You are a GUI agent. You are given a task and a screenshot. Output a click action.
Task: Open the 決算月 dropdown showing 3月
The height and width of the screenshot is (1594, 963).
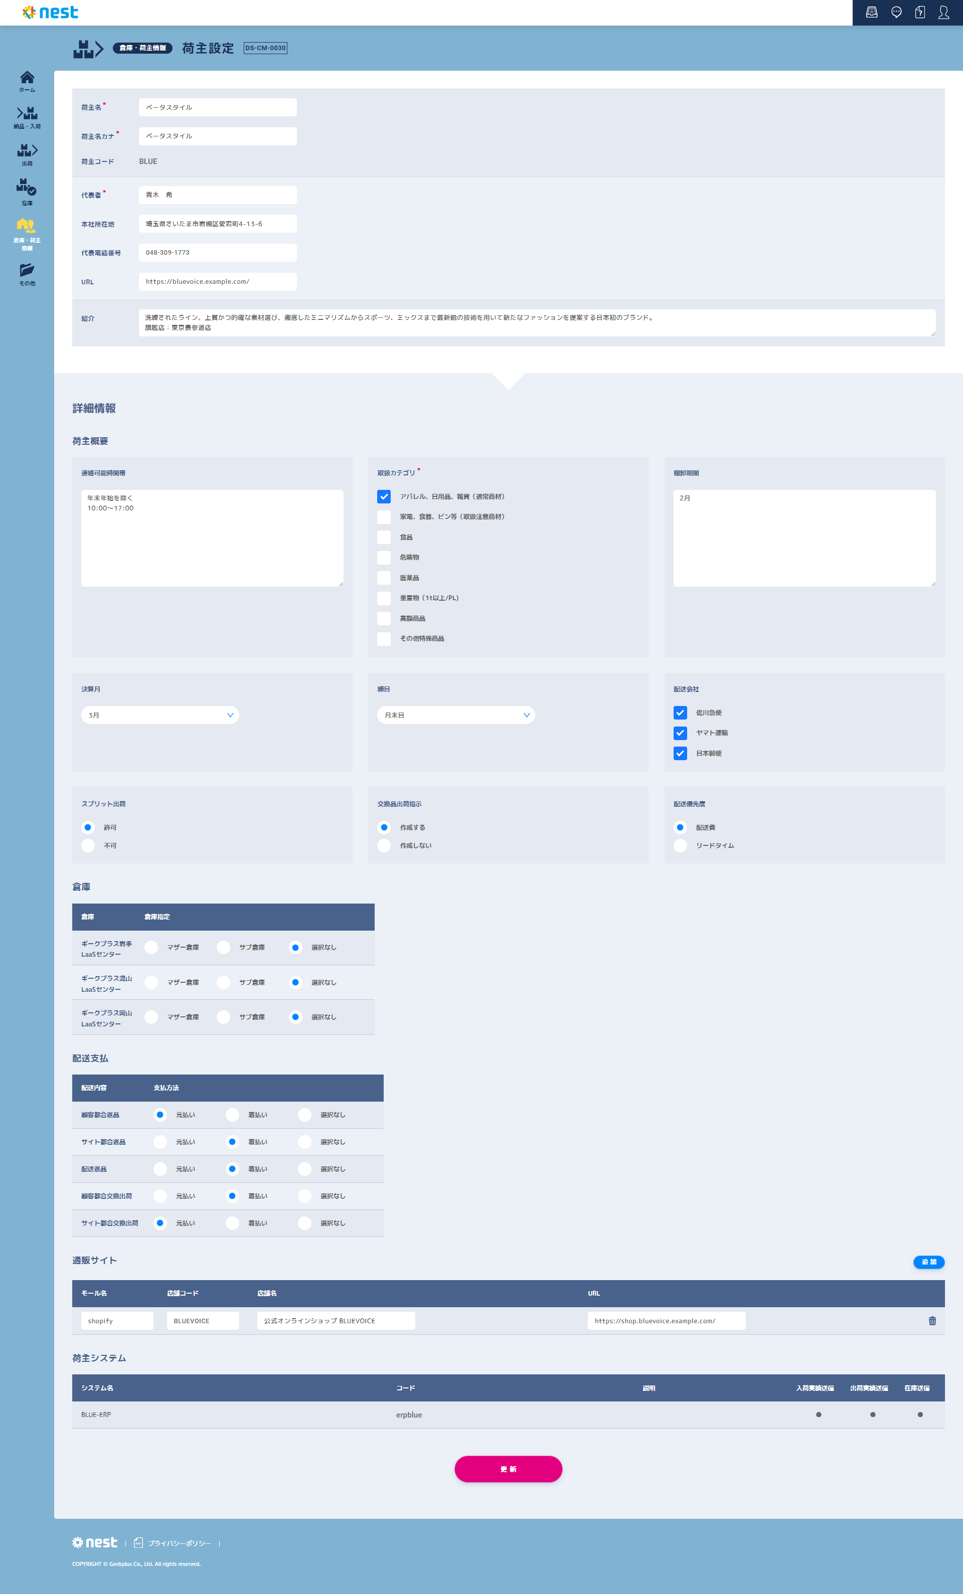pos(160,715)
